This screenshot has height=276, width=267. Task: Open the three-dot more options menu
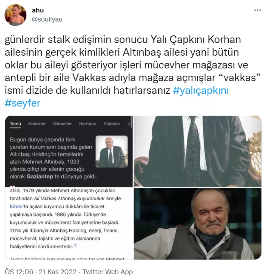(x=257, y=10)
